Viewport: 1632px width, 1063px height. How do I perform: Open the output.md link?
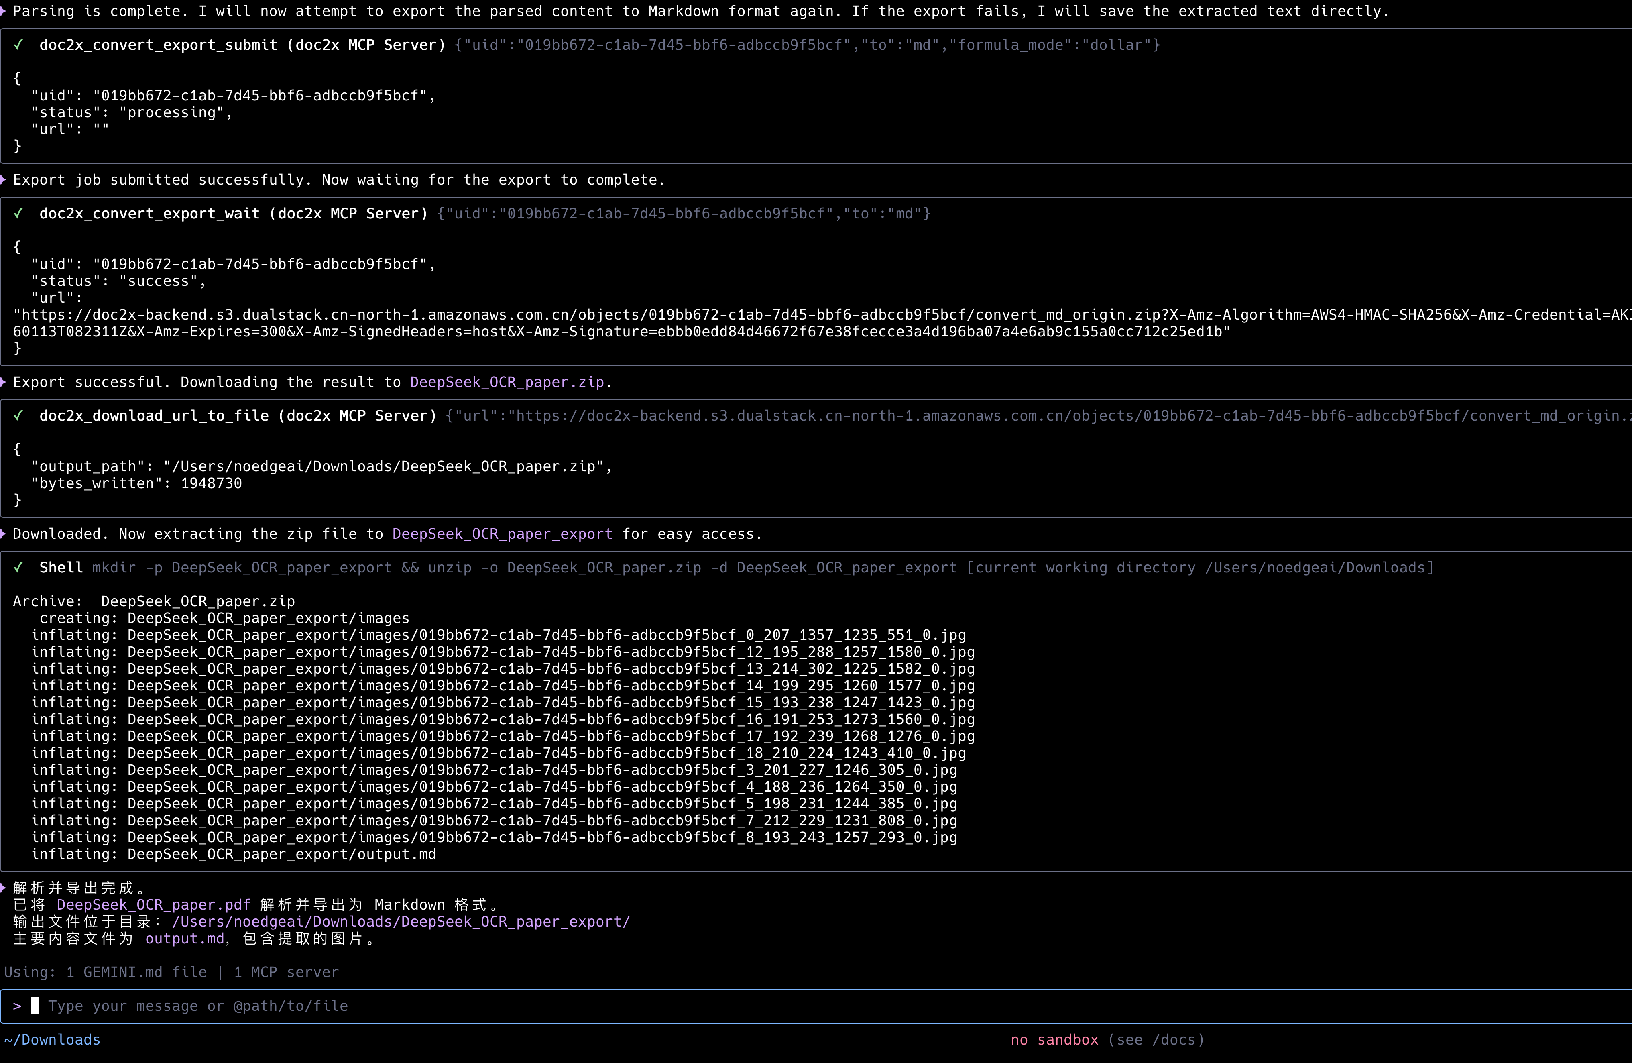[x=185, y=939]
